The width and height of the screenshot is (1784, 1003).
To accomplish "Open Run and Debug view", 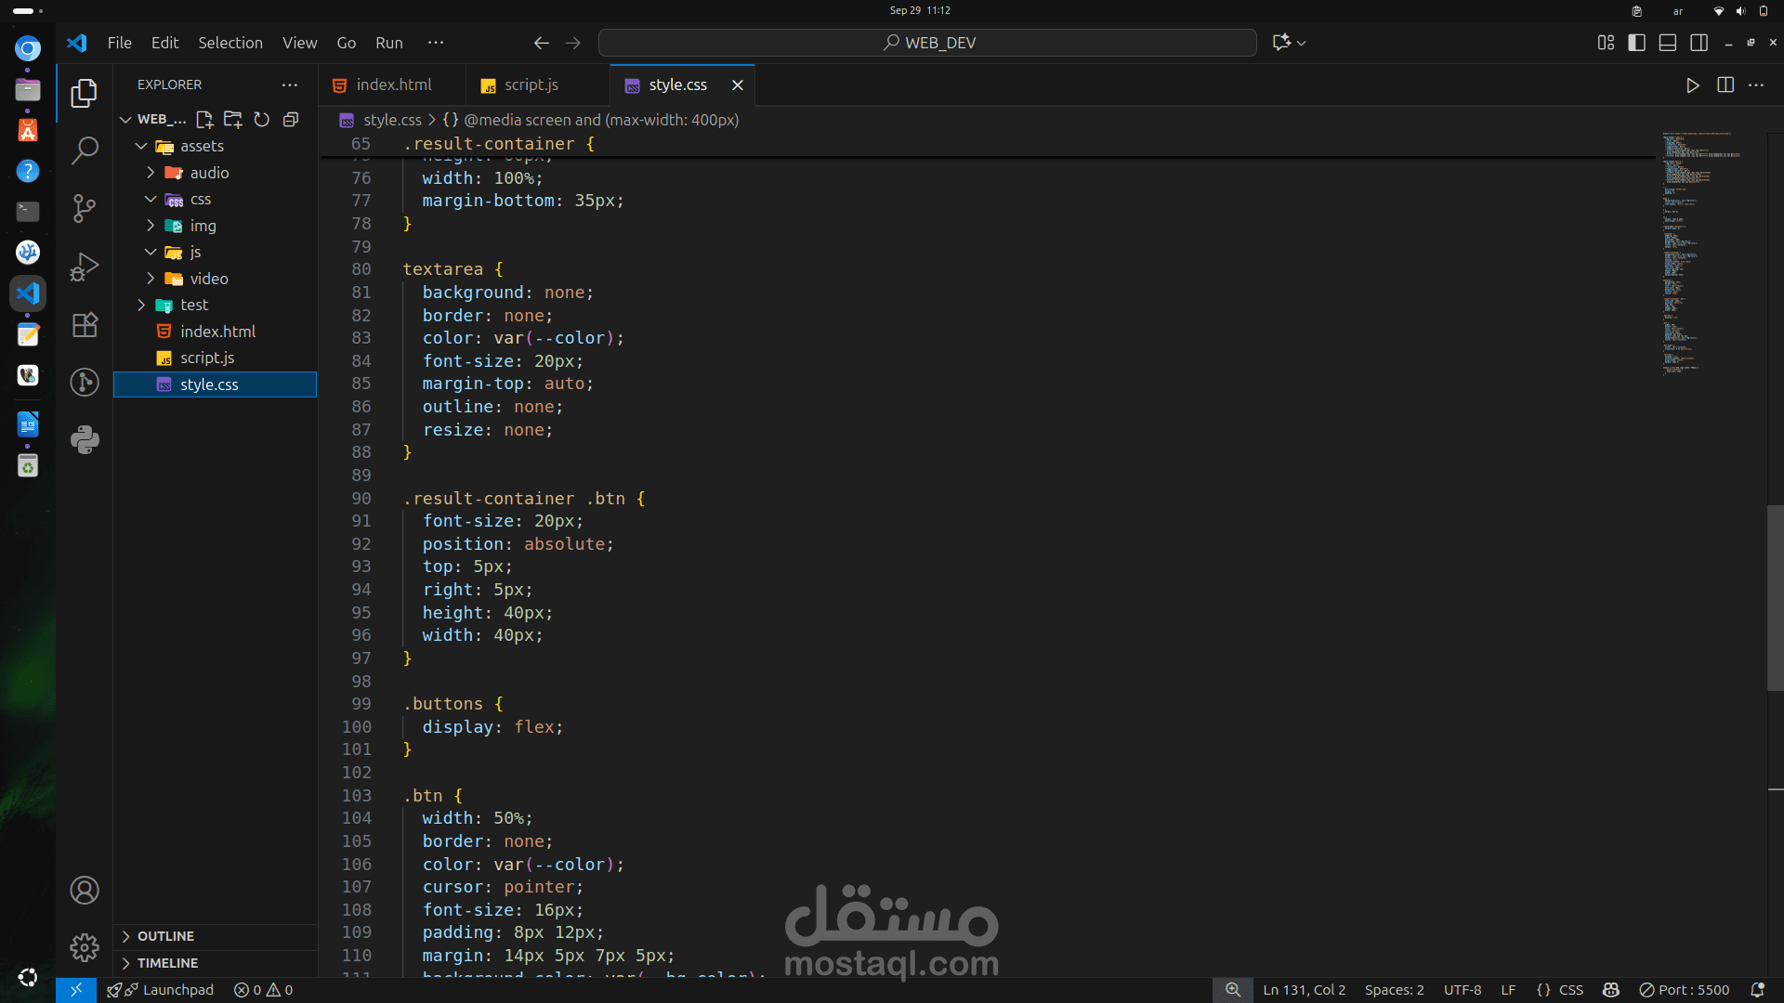I will [85, 267].
